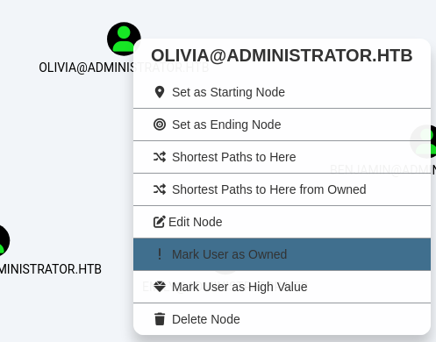
Task: Click the trash can icon for Delete Node
Action: coord(160,319)
